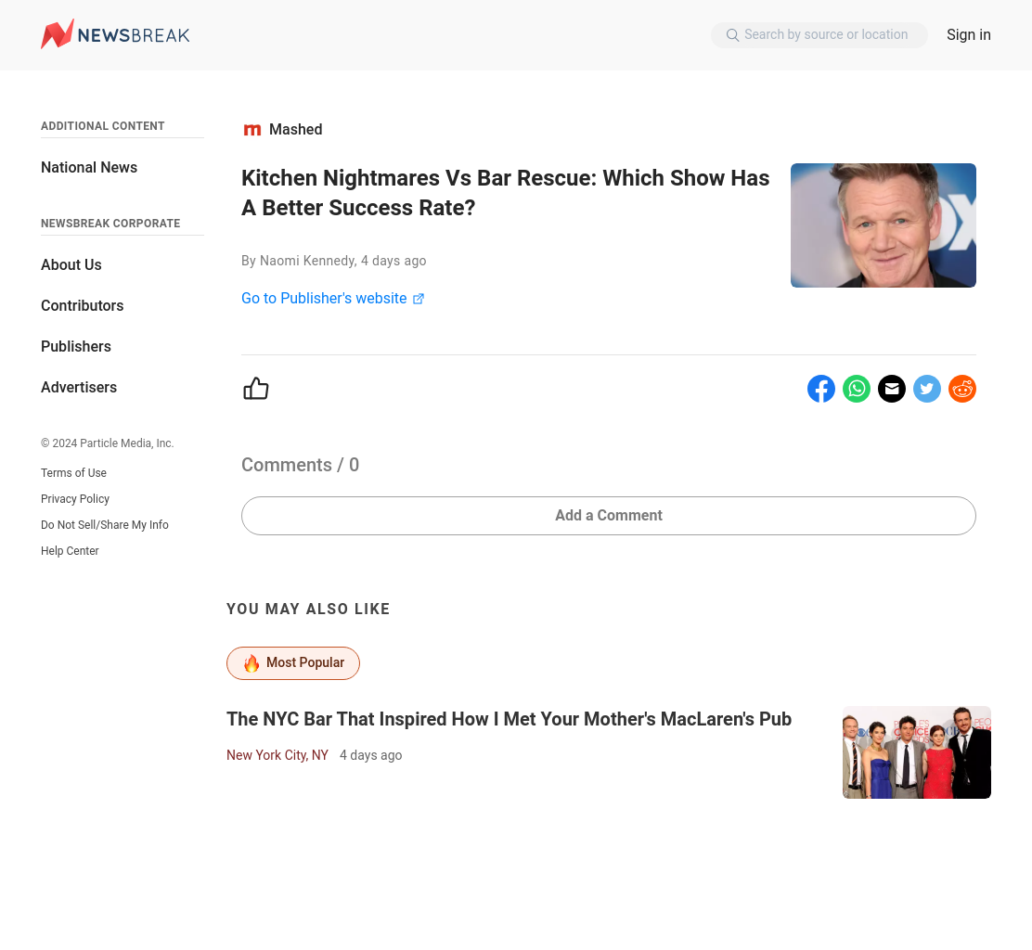Click the flame icon in Most Popular
1032x950 pixels.
(252, 663)
